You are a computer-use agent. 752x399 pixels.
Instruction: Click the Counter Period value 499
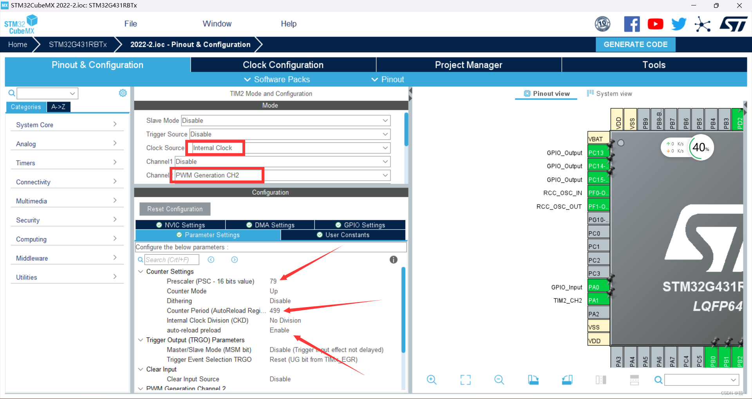tap(275, 311)
